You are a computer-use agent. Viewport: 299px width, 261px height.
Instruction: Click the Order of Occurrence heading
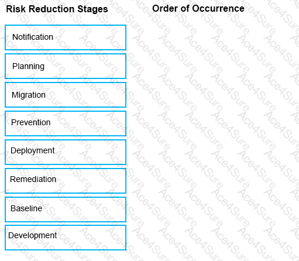pyautogui.click(x=198, y=9)
